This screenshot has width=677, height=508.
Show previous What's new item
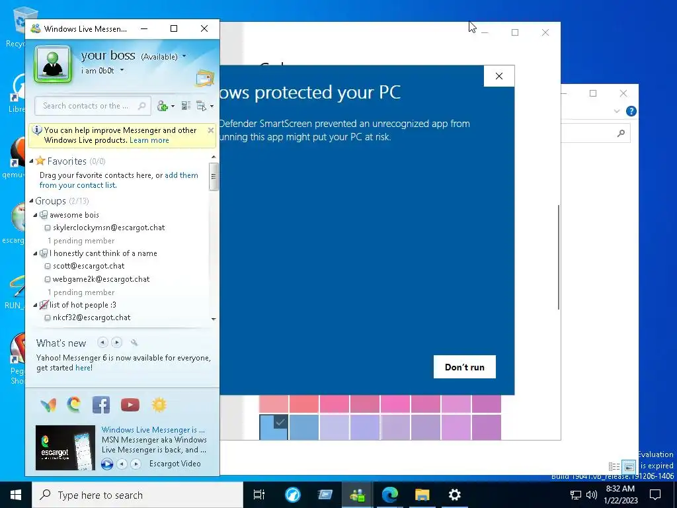[x=102, y=343]
